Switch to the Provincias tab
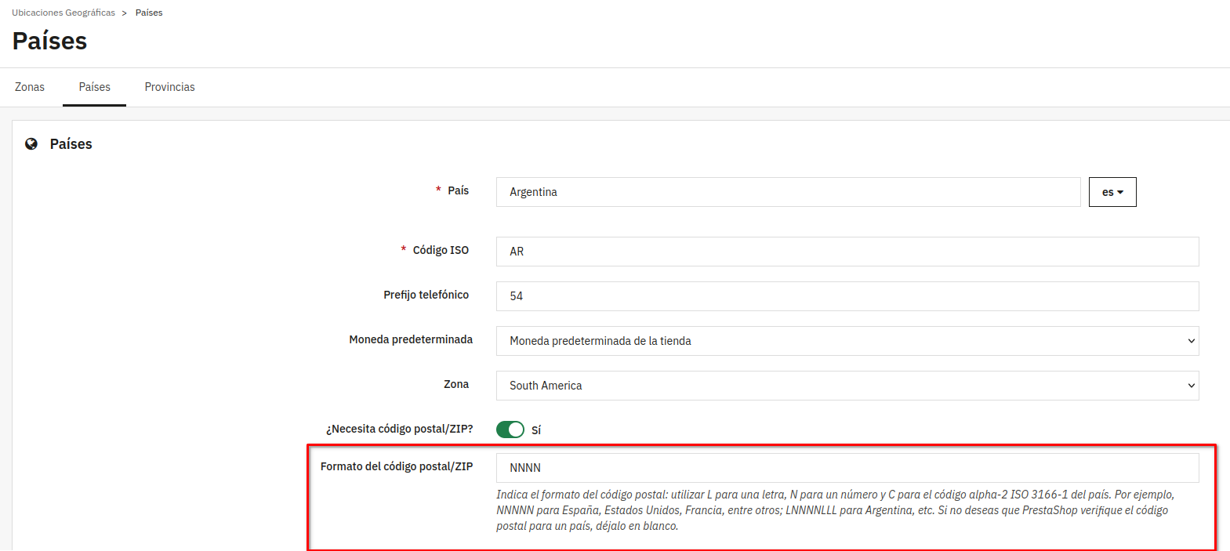The image size is (1230, 551). (x=169, y=87)
